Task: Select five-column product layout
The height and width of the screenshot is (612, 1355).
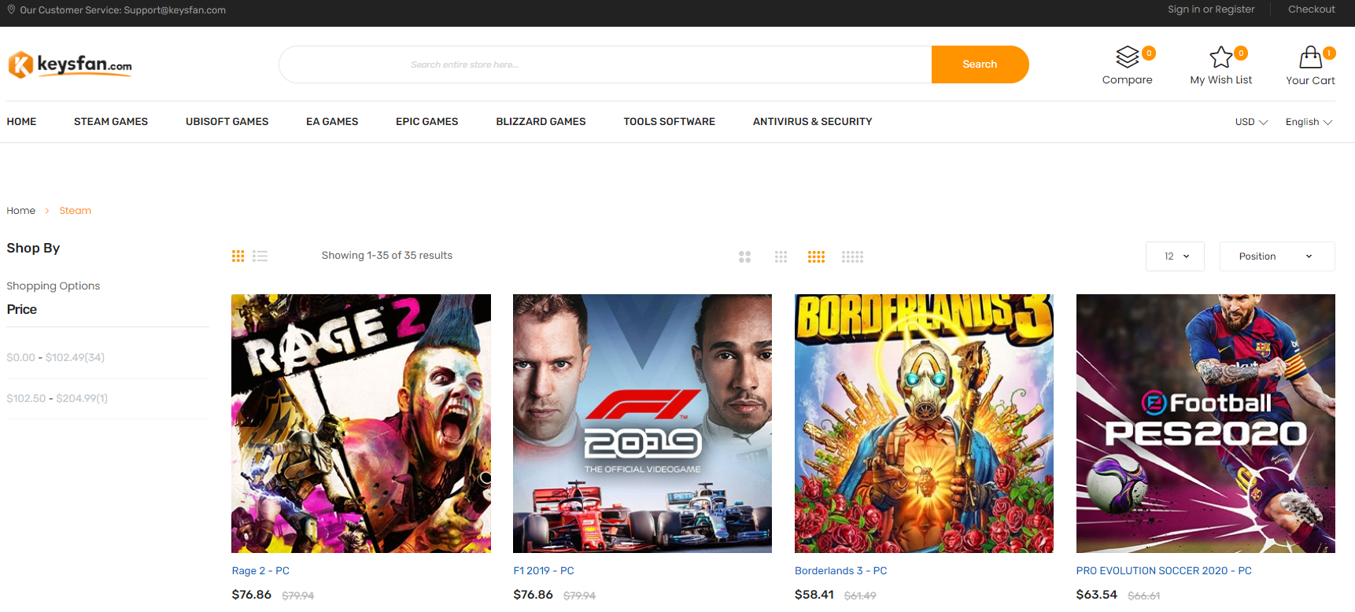Action: (x=852, y=257)
